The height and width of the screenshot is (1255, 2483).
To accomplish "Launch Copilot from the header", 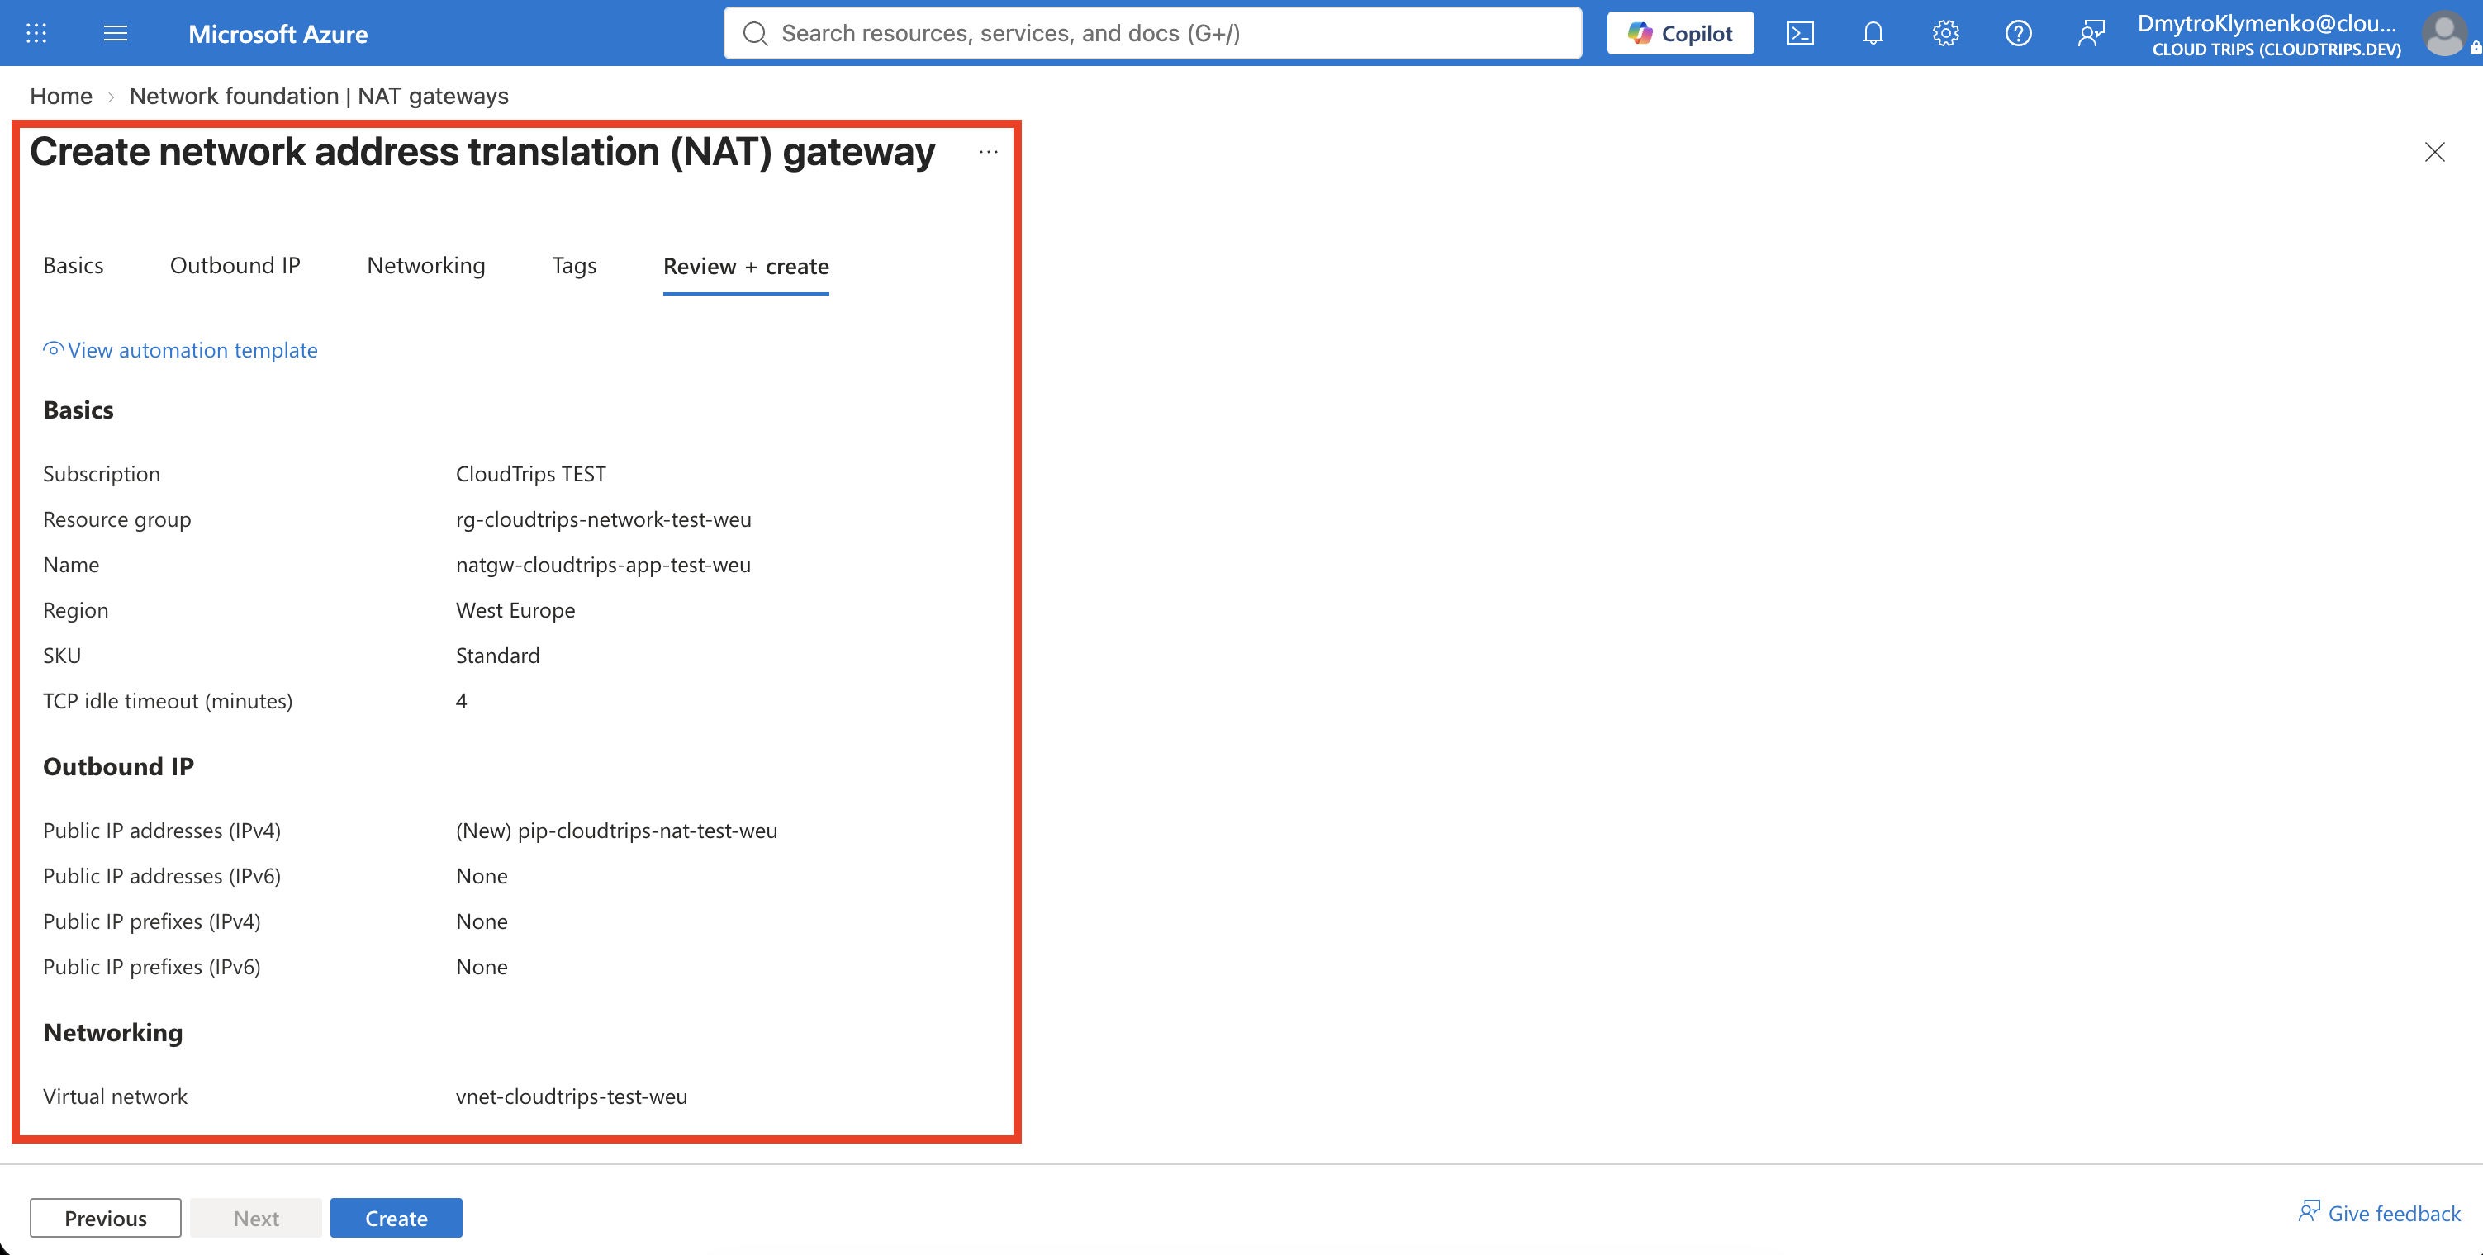I will tap(1680, 34).
